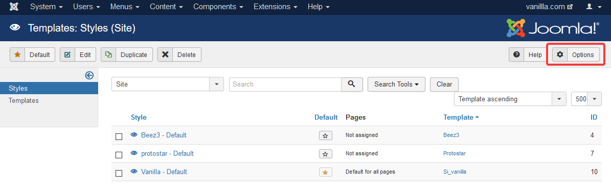Open the Si_vanilla template link
The height and width of the screenshot is (196, 611).
click(455, 172)
